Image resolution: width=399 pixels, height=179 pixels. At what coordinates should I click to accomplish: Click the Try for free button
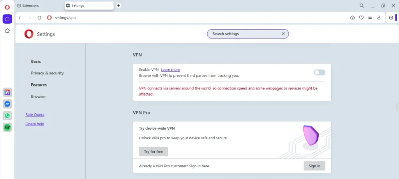(x=154, y=151)
